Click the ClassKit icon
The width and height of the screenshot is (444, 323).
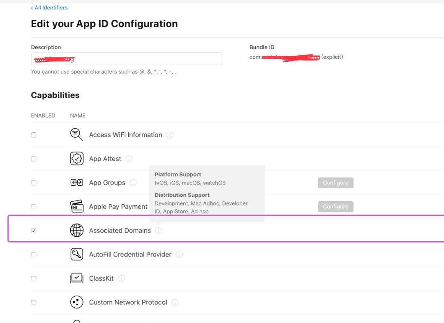(x=76, y=278)
